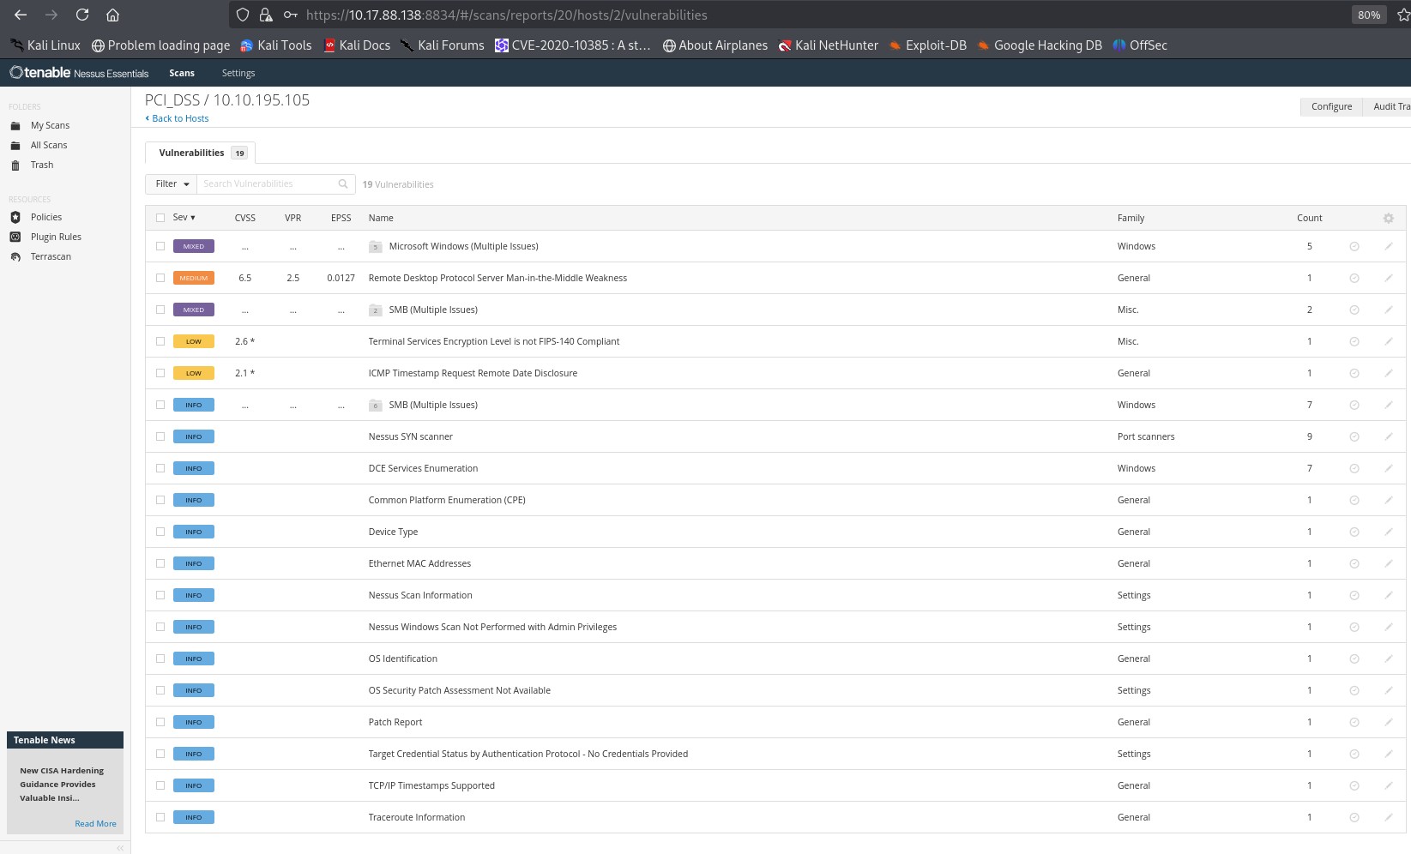
Task: Click LOW badge on Terminal Services row
Action: point(194,341)
